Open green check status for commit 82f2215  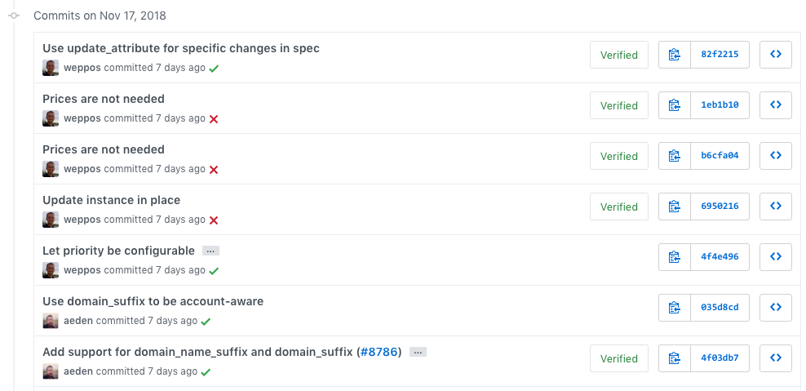pyautogui.click(x=214, y=69)
